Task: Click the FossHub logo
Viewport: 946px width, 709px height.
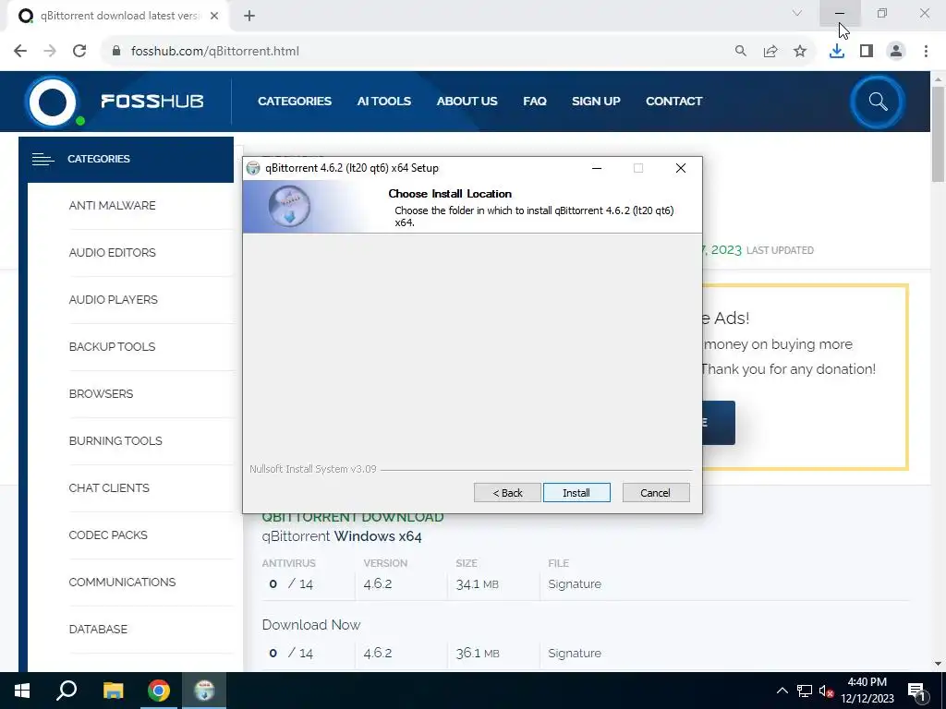Action: [114, 102]
